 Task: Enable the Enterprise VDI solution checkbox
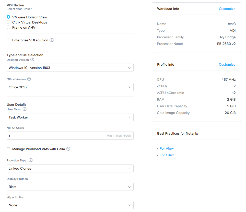point(8,40)
